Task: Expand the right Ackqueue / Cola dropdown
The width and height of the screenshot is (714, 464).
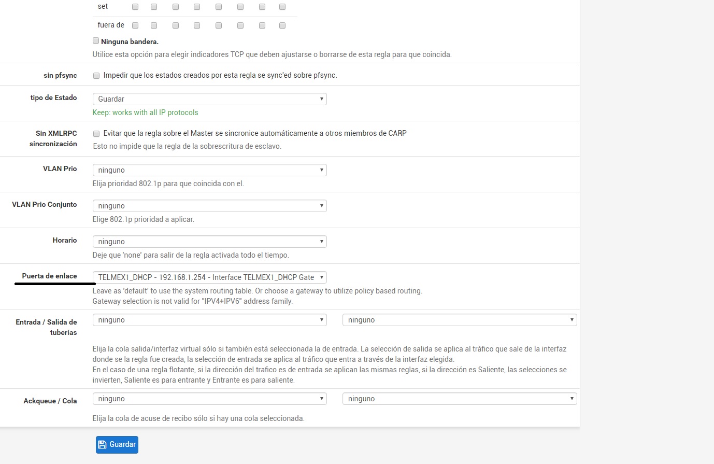Action: 459,399
